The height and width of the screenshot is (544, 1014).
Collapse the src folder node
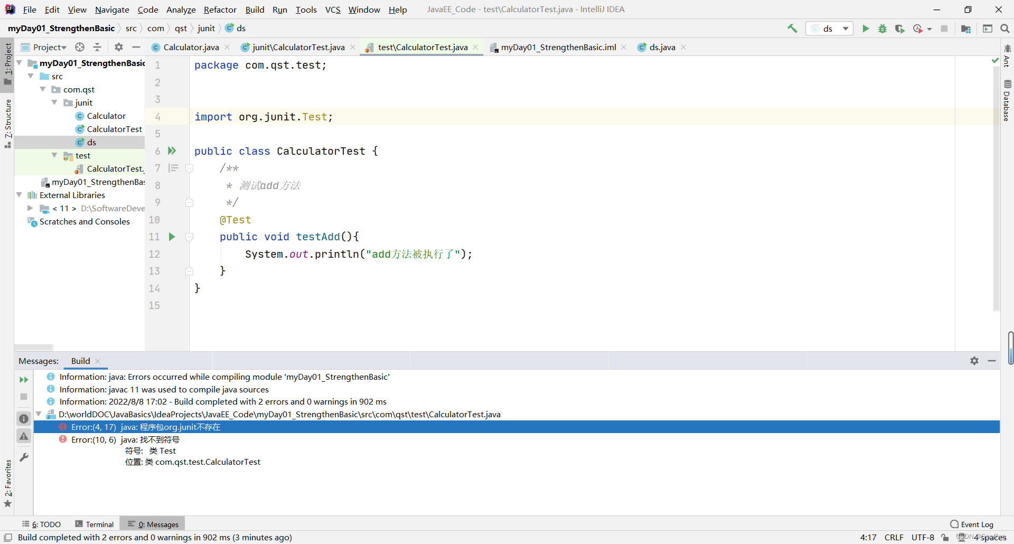(31, 76)
